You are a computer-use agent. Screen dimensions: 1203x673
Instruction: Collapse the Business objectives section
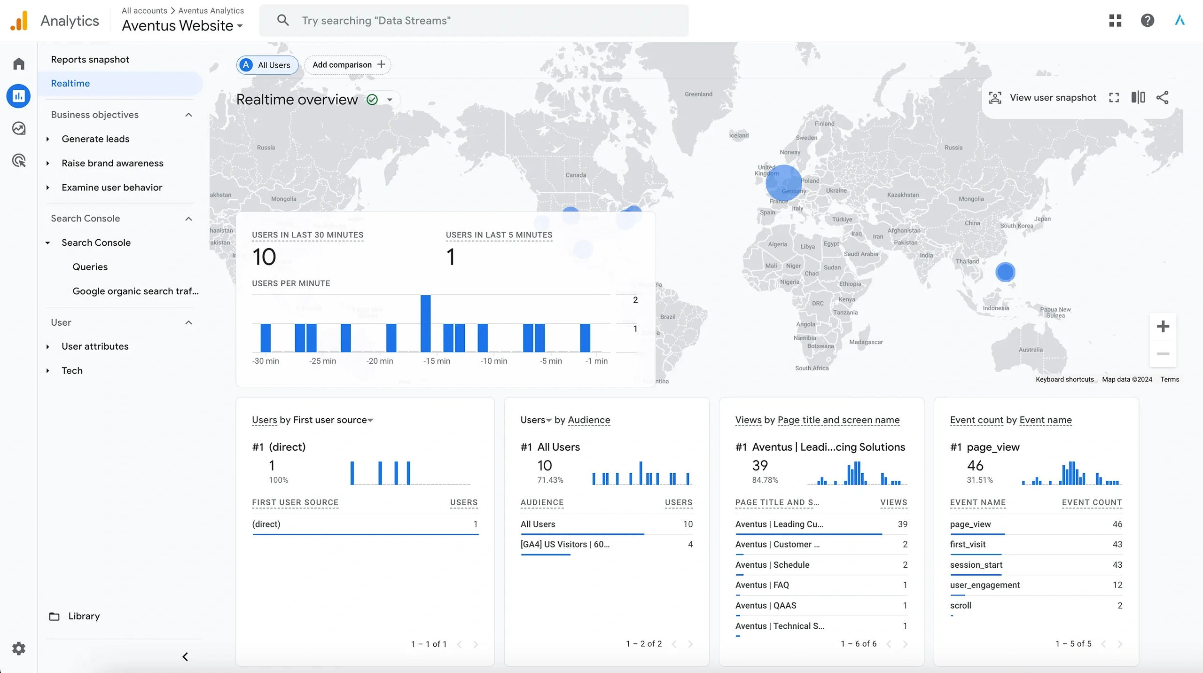coord(189,115)
